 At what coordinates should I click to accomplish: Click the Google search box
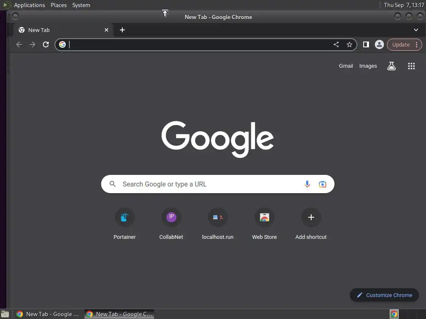[218, 184]
